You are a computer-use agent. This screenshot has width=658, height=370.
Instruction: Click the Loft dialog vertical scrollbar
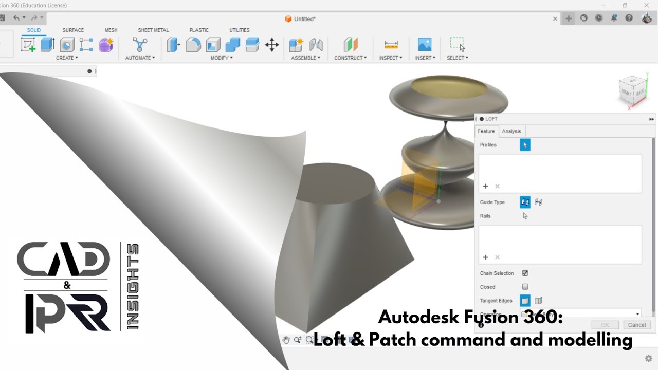[654, 224]
